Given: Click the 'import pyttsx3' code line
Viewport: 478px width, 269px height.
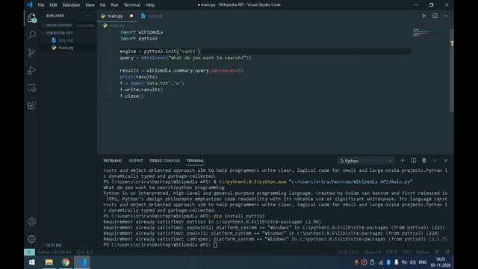Looking at the screenshot, I should pyautogui.click(x=139, y=39).
